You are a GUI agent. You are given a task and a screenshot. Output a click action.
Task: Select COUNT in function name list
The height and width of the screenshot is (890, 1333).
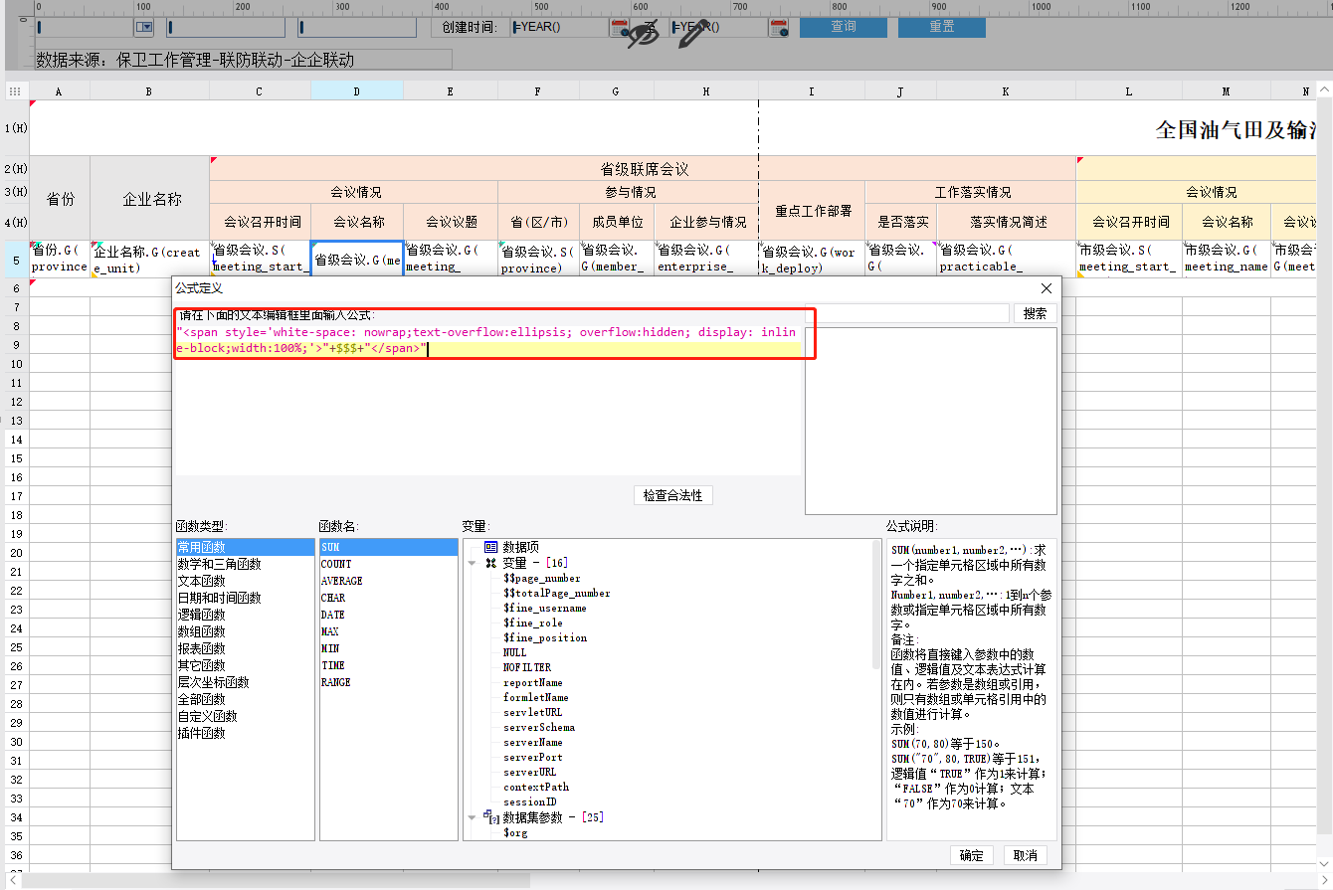coord(388,564)
